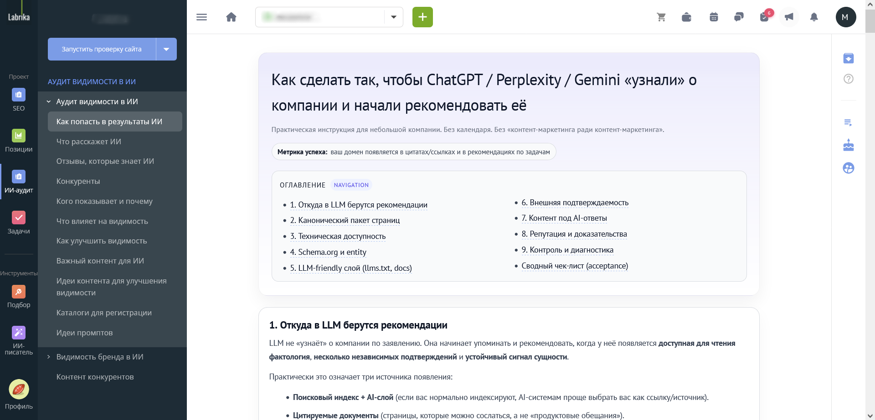Open the briefcase icon in top bar
The image size is (875, 420).
686,17
